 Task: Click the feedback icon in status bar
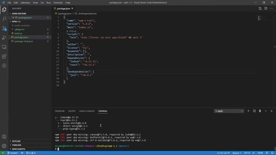[x=267, y=153]
